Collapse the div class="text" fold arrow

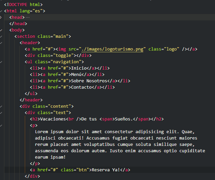tap(1, 113)
